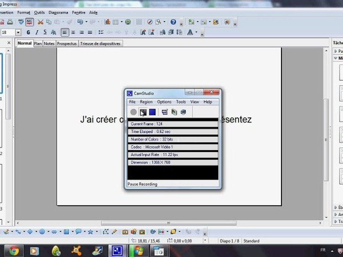The width and height of the screenshot is (343, 257).
Task: Open the CamStudio Region menu
Action: 146,102
